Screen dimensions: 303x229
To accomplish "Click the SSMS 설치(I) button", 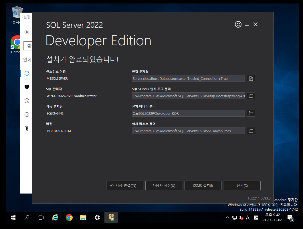I will tap(203, 185).
